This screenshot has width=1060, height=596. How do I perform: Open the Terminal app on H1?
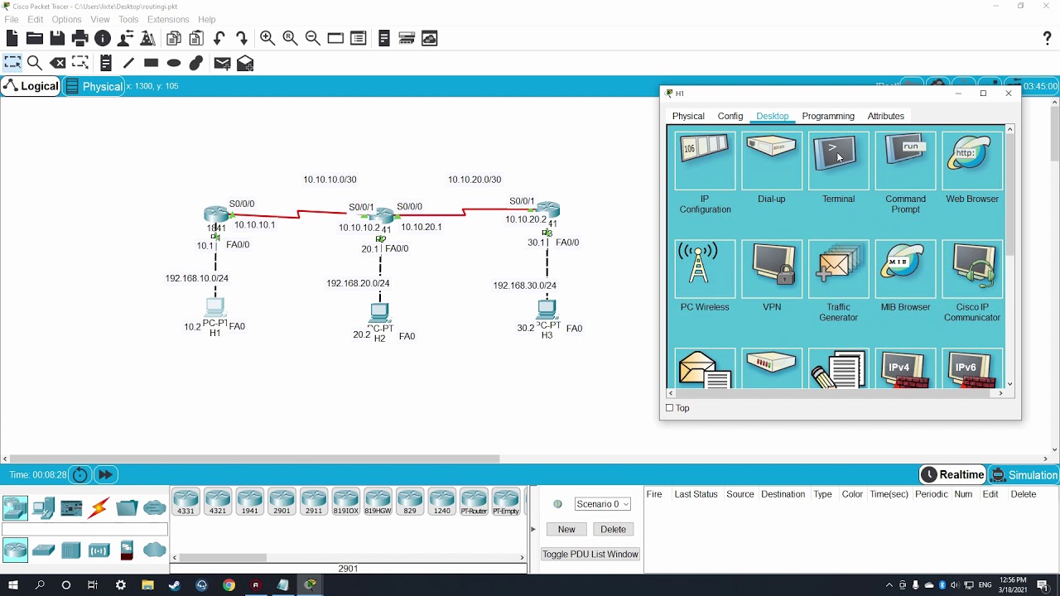[838, 169]
